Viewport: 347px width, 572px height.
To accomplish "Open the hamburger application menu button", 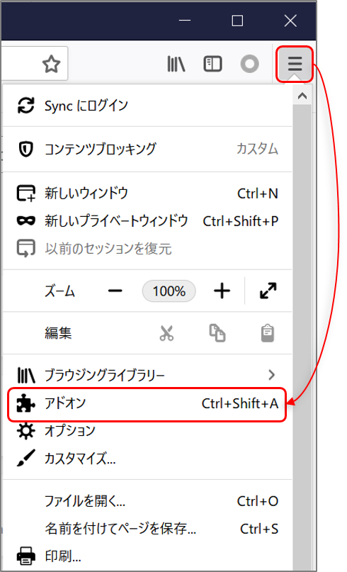I will (x=295, y=64).
